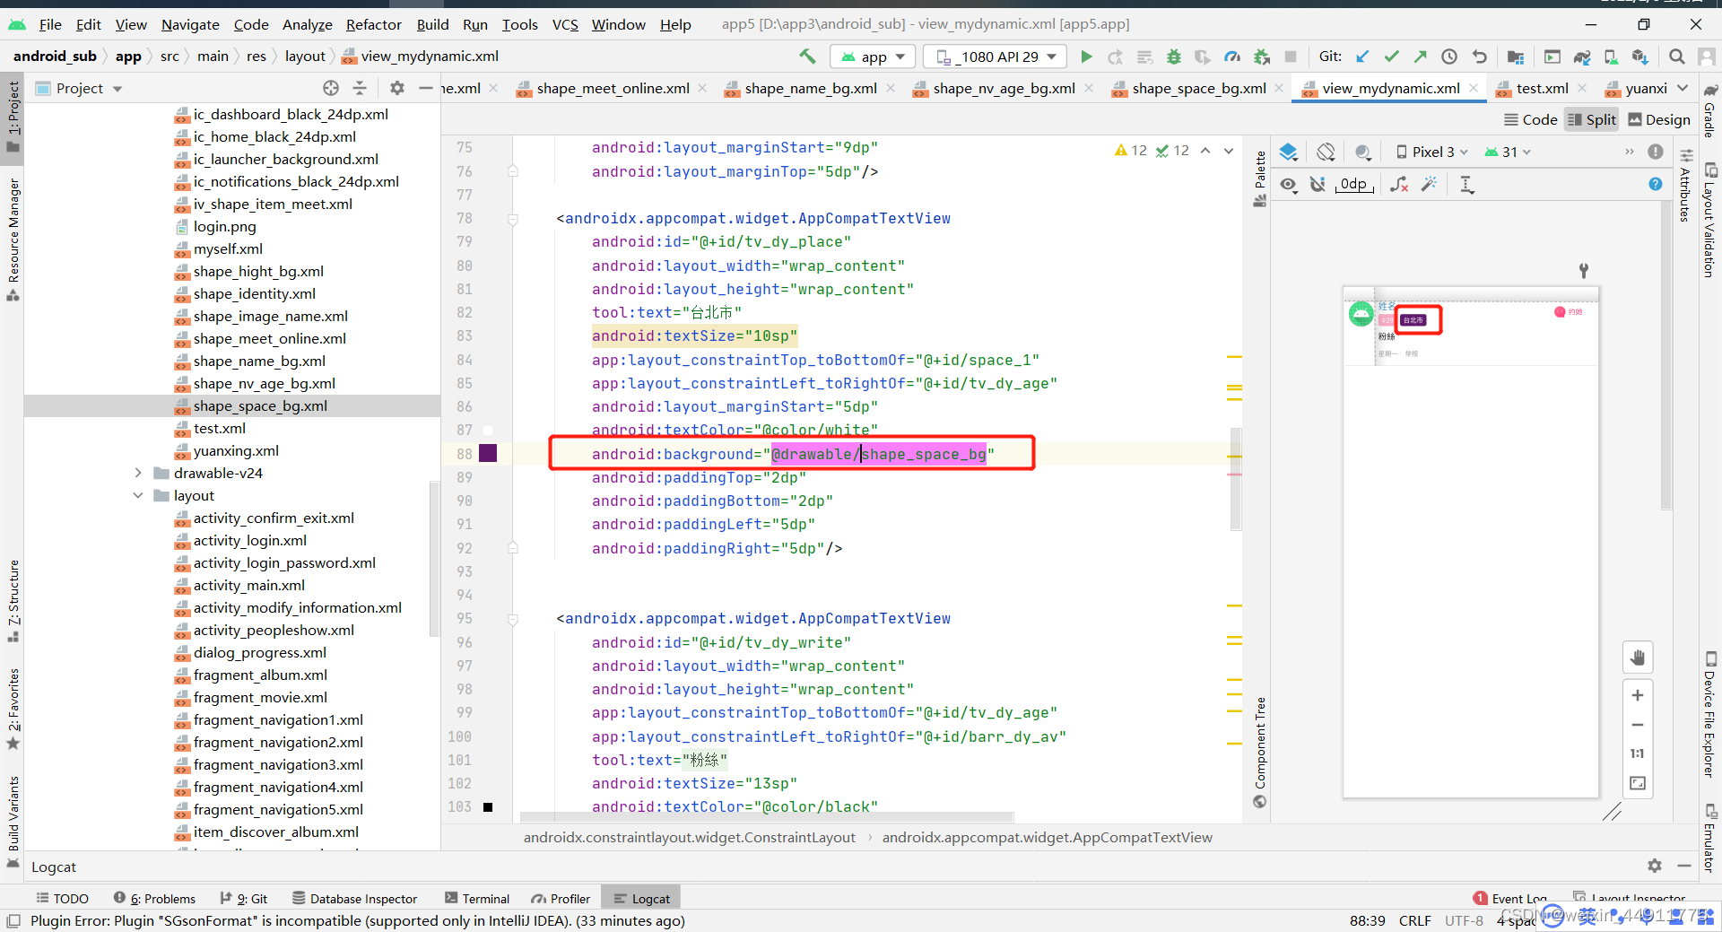
Task: Zoom preview to fit screen
Action: click(x=1638, y=783)
